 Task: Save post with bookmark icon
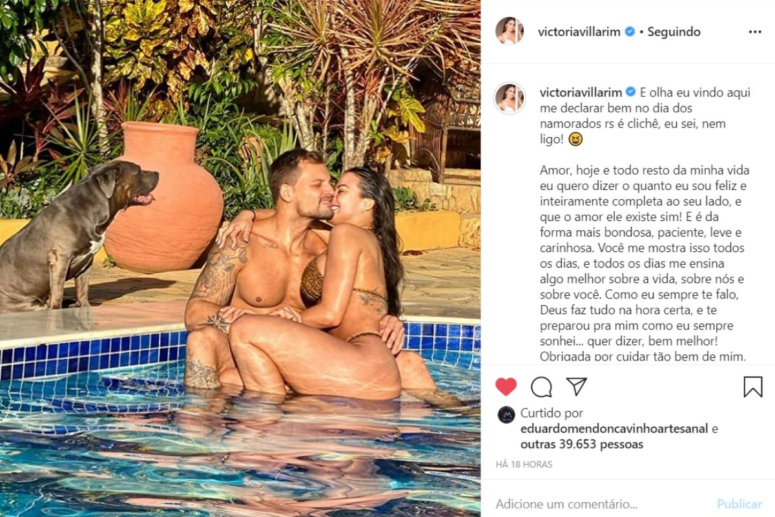pos(753,386)
